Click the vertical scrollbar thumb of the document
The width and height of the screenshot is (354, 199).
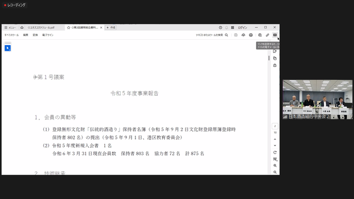[x=269, y=58]
